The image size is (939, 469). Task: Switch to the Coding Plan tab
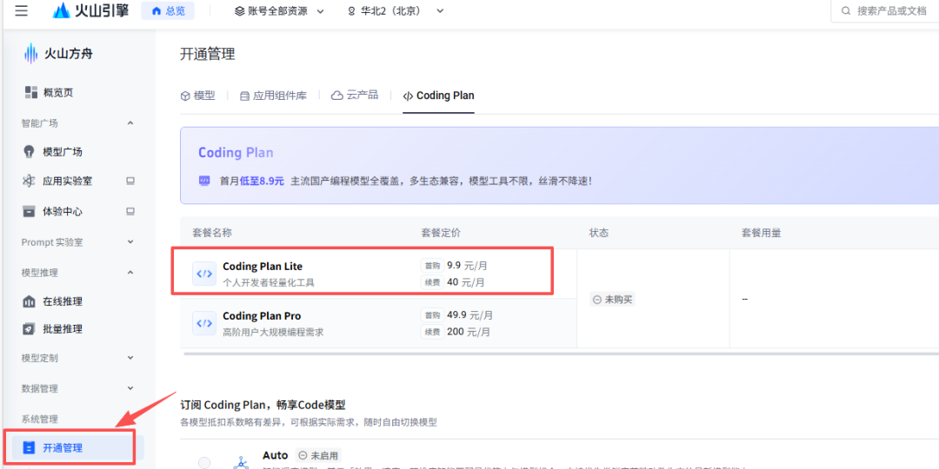[x=438, y=96]
